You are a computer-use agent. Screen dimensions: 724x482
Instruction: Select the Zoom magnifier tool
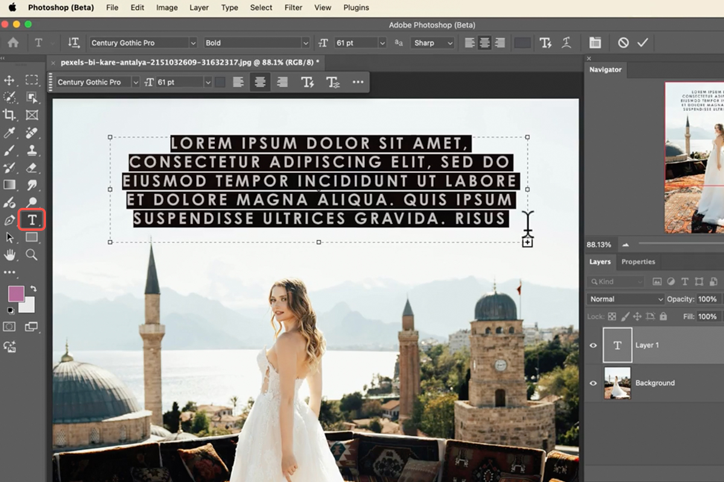point(32,255)
